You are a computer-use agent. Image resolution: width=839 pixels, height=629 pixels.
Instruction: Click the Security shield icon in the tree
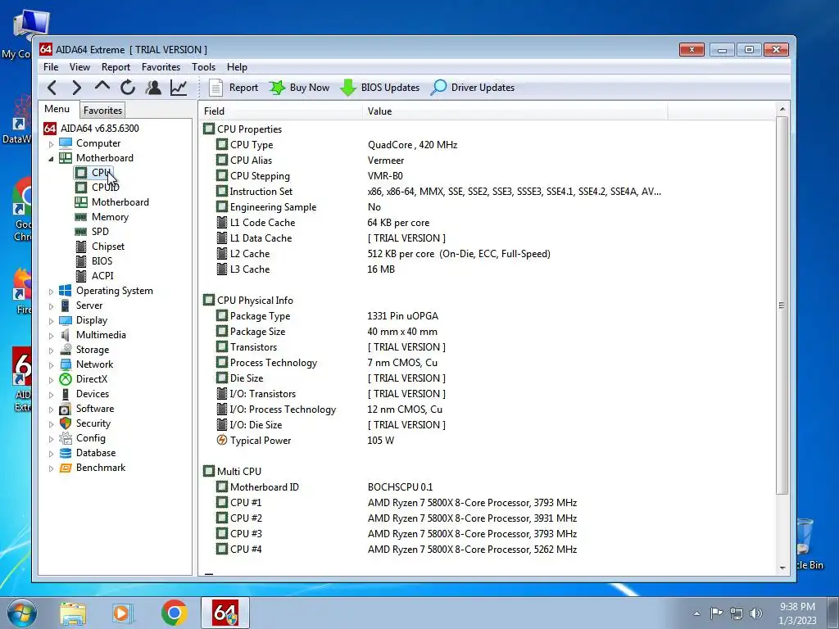pos(66,423)
